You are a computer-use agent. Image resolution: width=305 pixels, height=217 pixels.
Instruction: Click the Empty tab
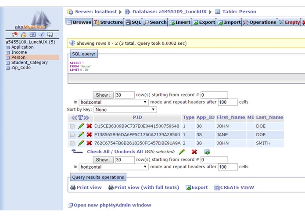289,22
